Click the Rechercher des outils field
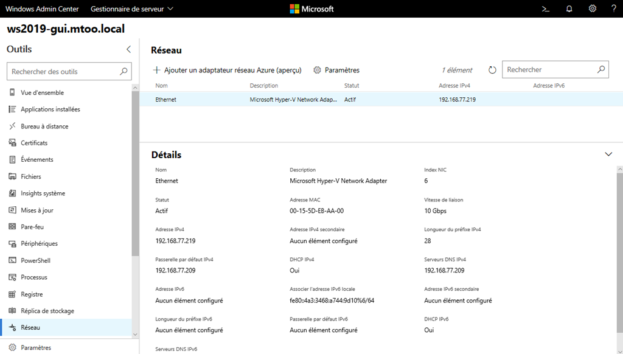Image resolution: width=623 pixels, height=354 pixels. (63, 71)
